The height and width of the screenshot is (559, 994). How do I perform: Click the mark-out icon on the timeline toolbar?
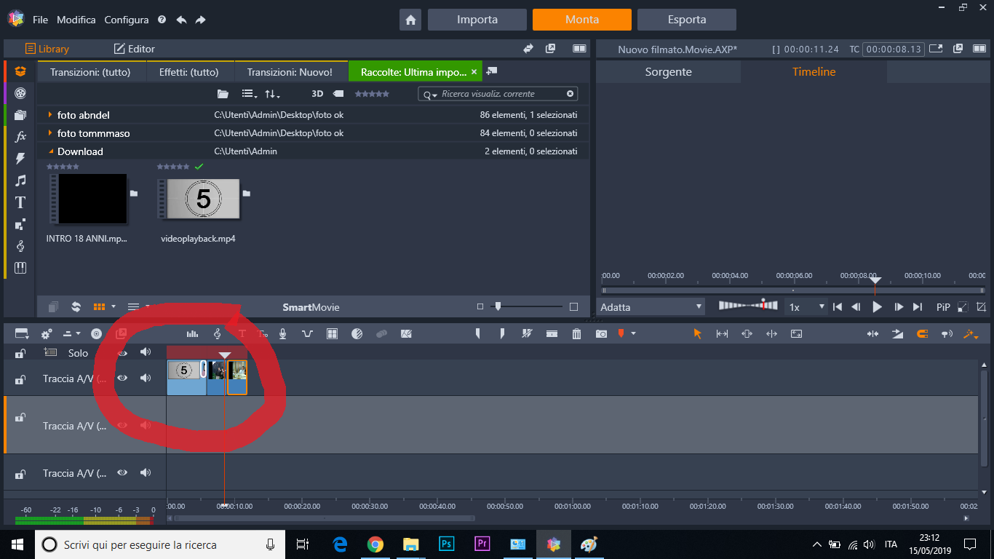tap(503, 333)
